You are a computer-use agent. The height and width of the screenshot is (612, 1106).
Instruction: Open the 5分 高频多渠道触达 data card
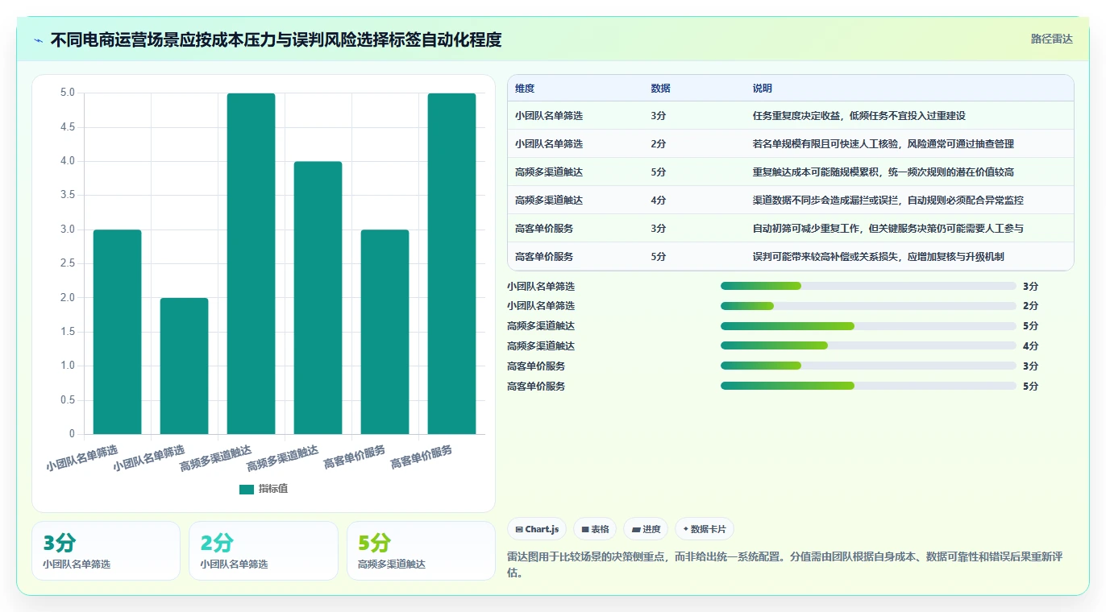[421, 551]
